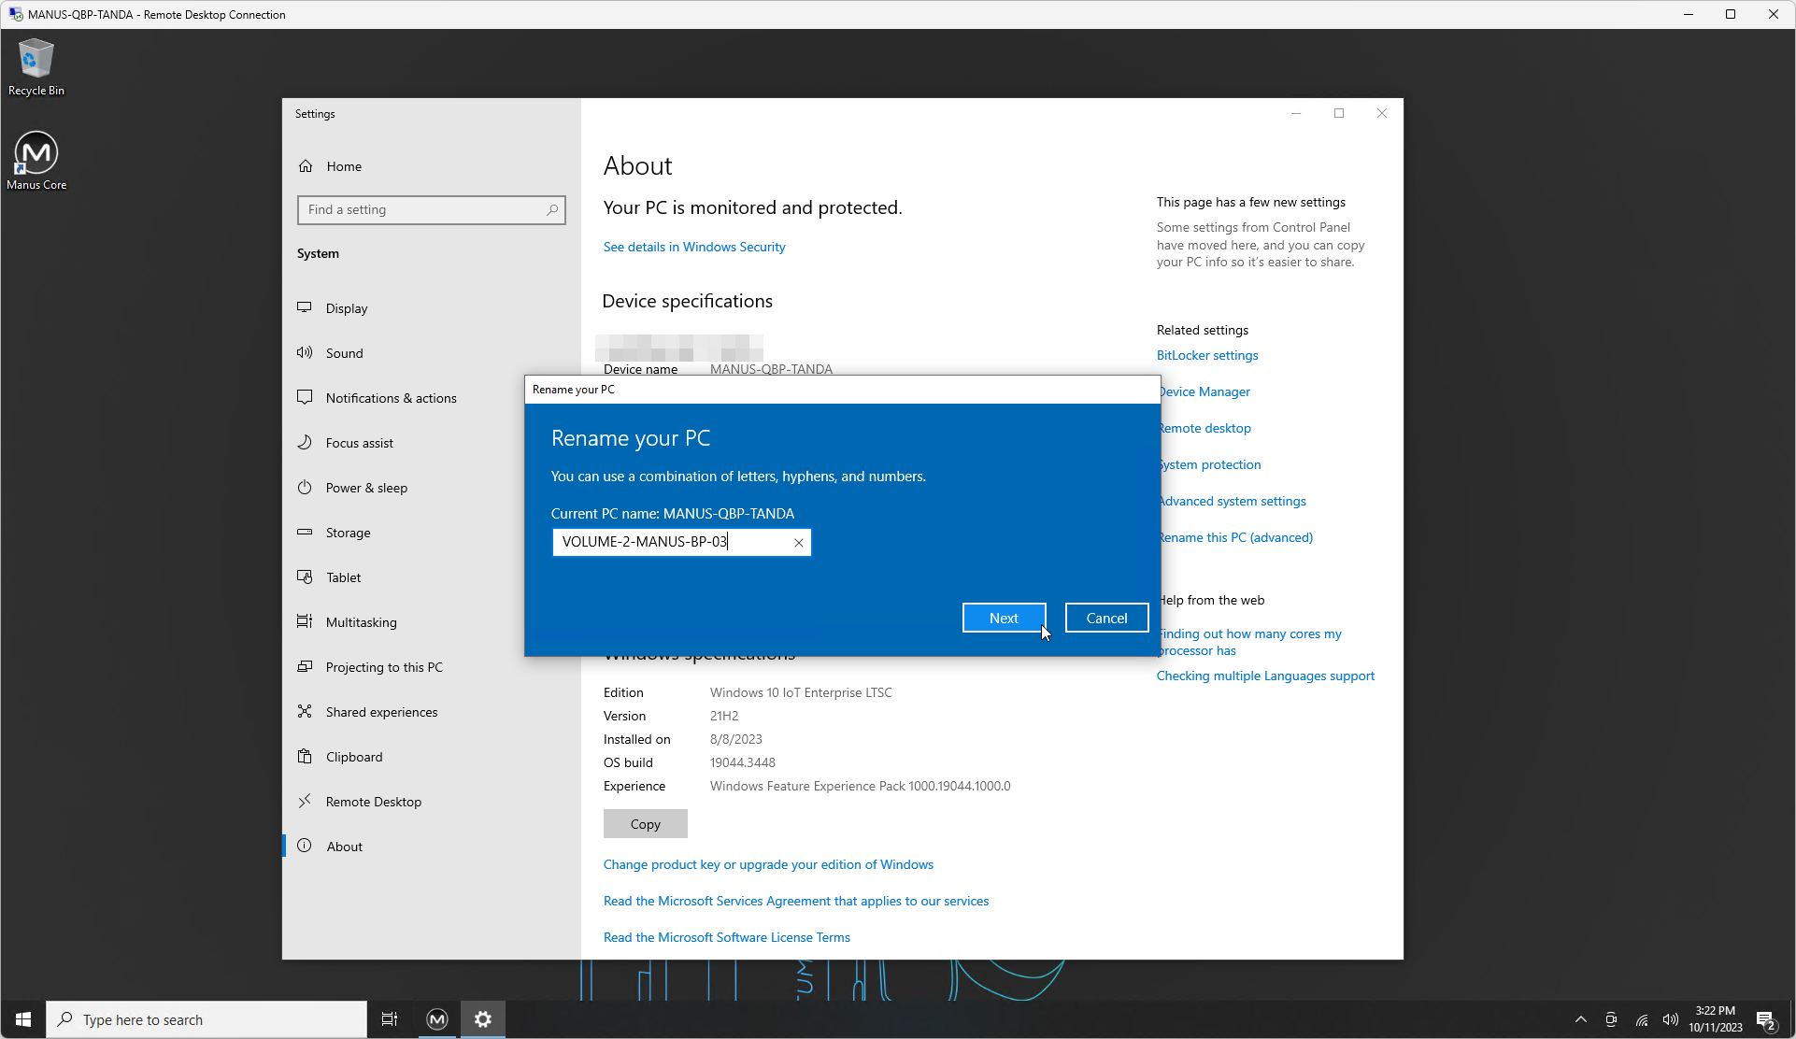Open BitLocker settings link

tap(1206, 355)
